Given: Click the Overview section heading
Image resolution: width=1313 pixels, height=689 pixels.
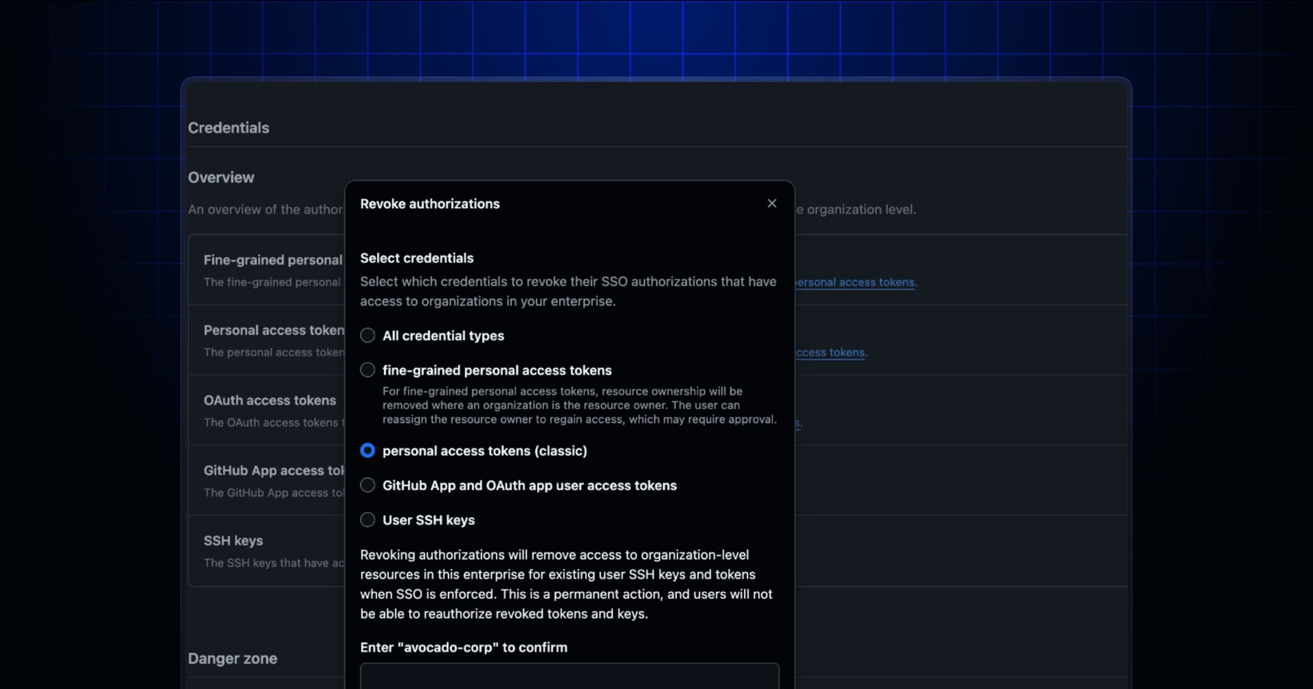Looking at the screenshot, I should point(221,178).
